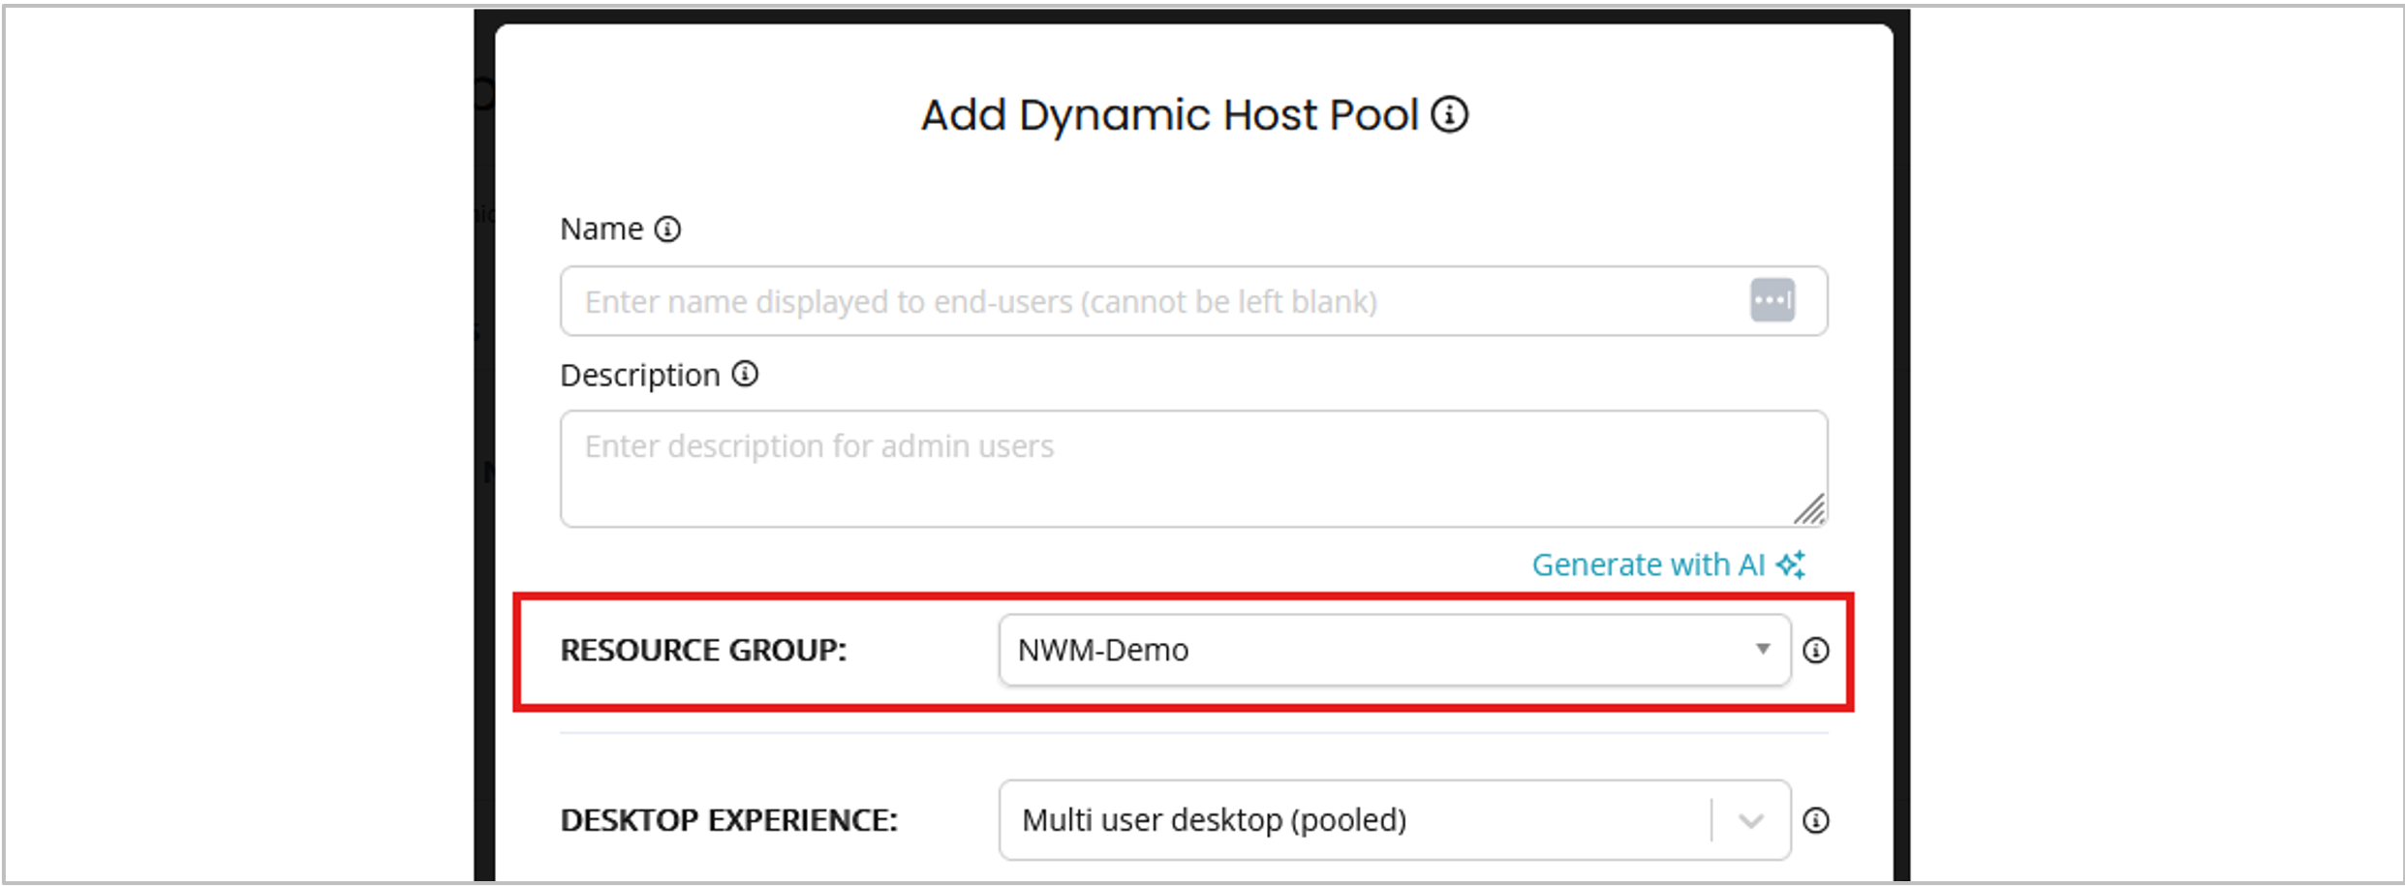Screen dimensions: 2405x886
Task: Expand Desktop Experience using its chevron arrow
Action: 1750,821
